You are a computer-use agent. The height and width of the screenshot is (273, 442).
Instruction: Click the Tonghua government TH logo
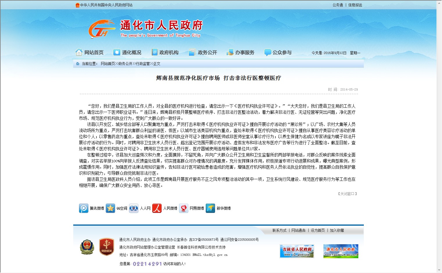click(x=101, y=29)
